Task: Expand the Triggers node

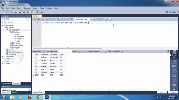Action: 10,47
